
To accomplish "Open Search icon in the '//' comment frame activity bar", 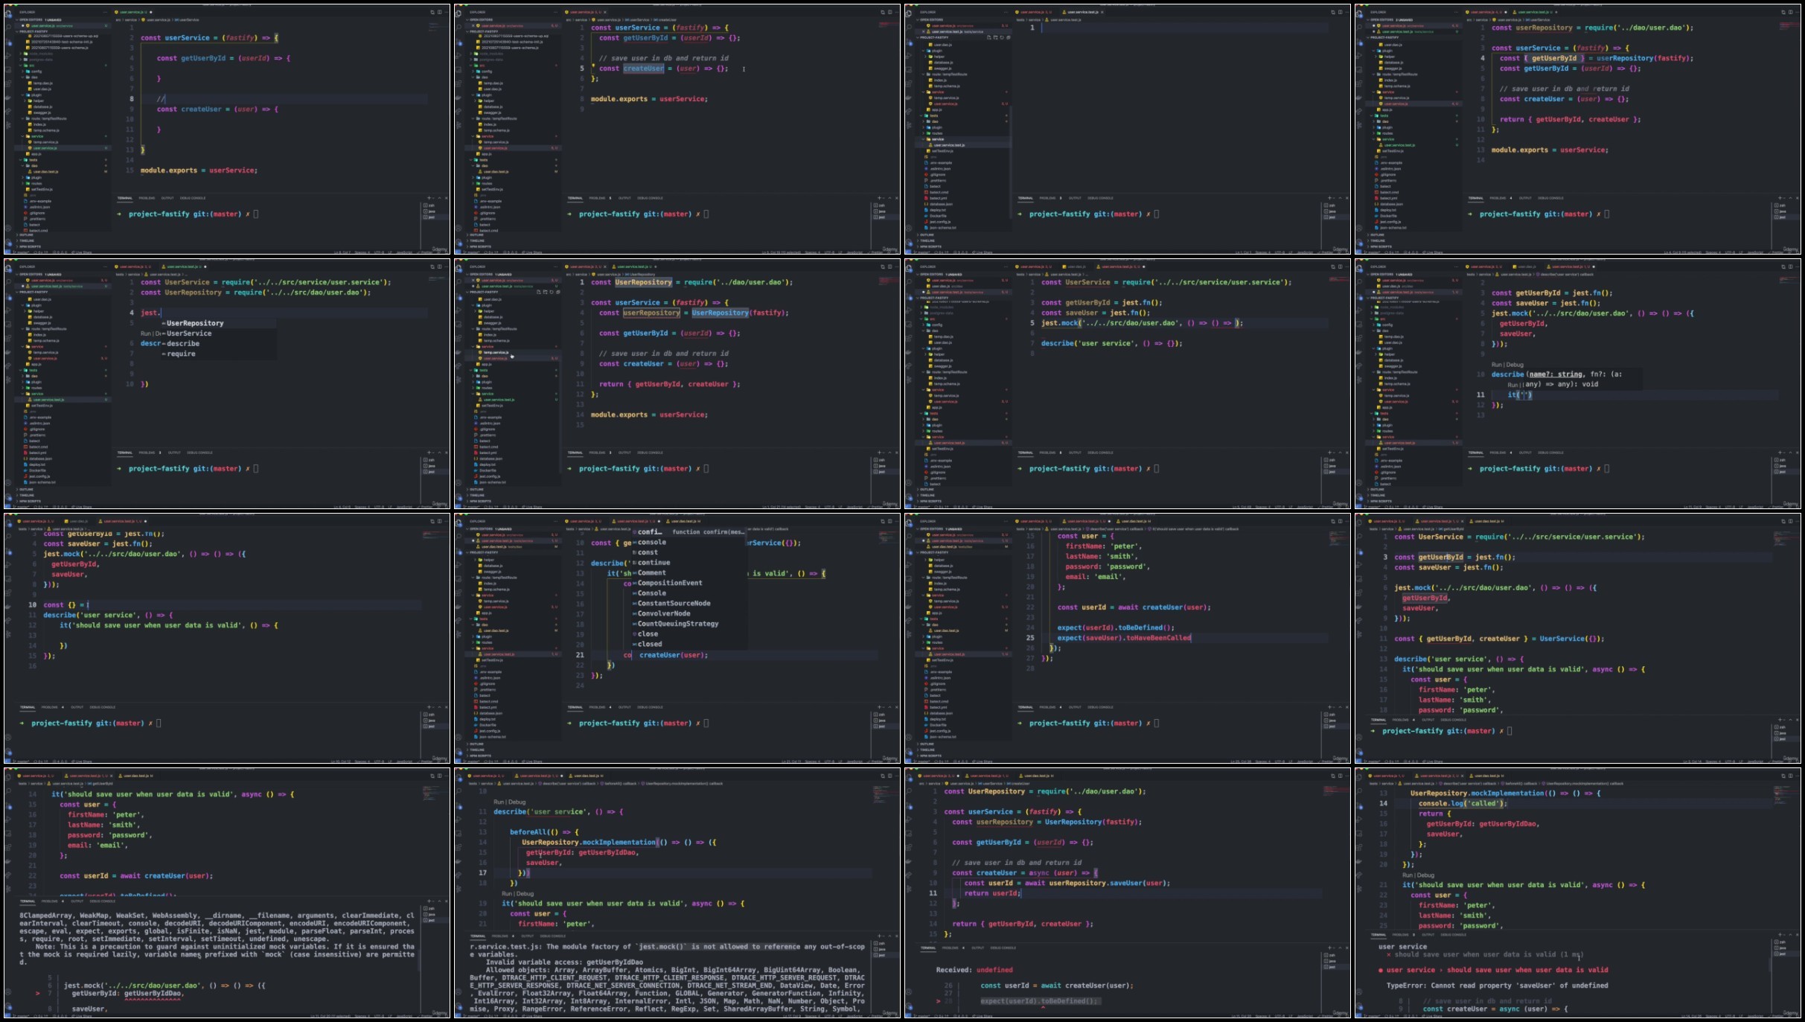I will 8,28.
